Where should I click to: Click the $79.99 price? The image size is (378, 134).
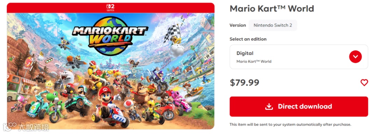(x=244, y=83)
